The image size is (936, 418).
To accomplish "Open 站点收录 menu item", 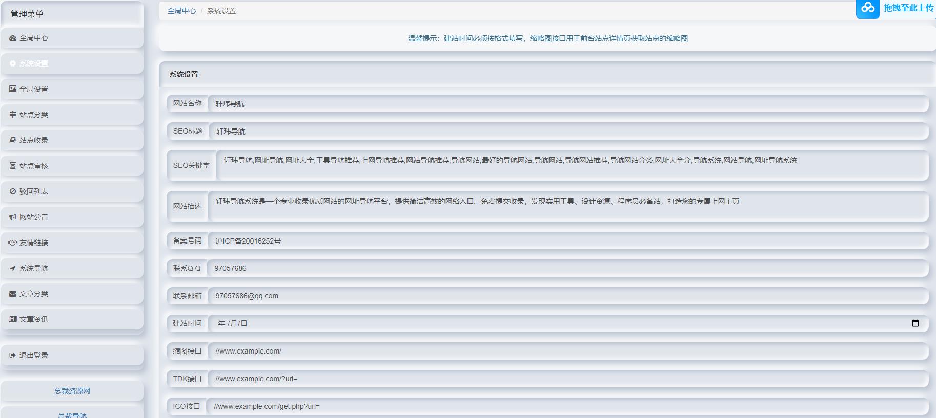I will [x=72, y=140].
